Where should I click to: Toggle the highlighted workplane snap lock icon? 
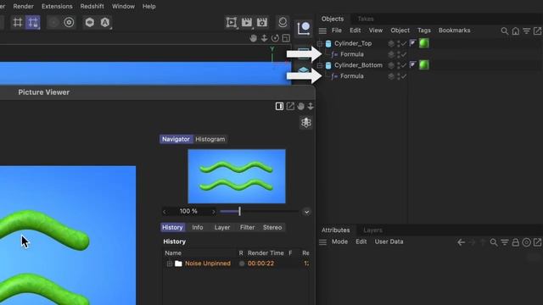click(x=33, y=23)
